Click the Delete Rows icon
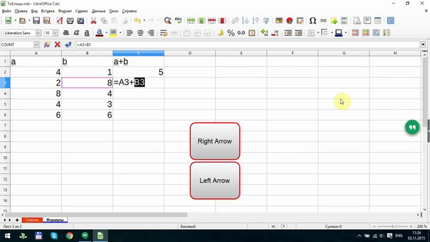 click(x=212, y=21)
